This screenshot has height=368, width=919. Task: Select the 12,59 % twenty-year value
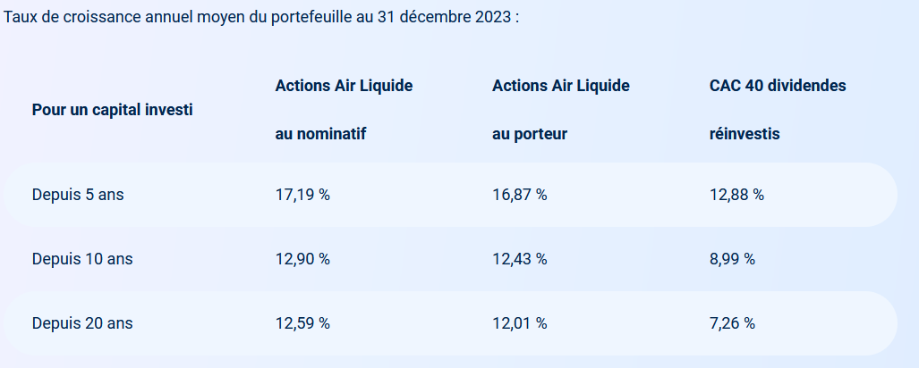[302, 323]
